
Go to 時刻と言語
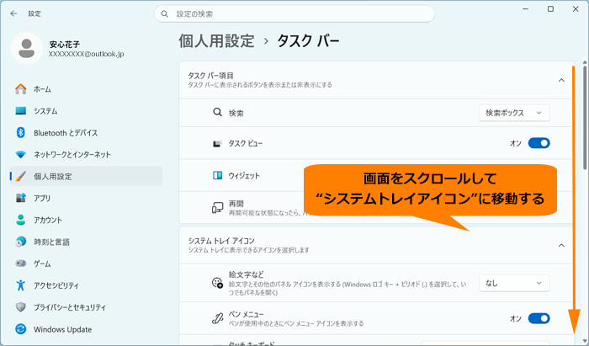click(x=87, y=242)
